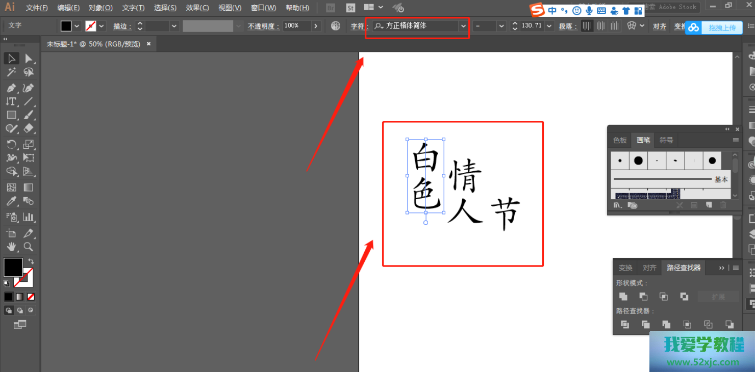Open the font family dropdown
The height and width of the screenshot is (372, 755).
coord(463,26)
